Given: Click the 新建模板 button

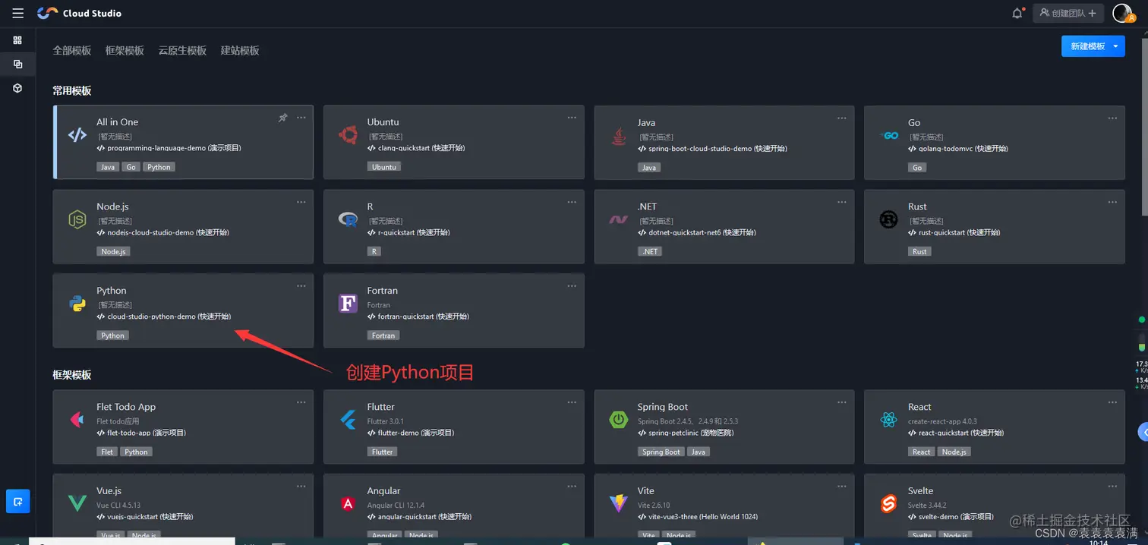Looking at the screenshot, I should (x=1086, y=46).
